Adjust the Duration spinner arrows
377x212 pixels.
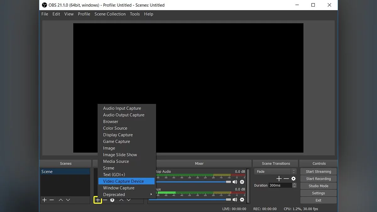point(294,185)
